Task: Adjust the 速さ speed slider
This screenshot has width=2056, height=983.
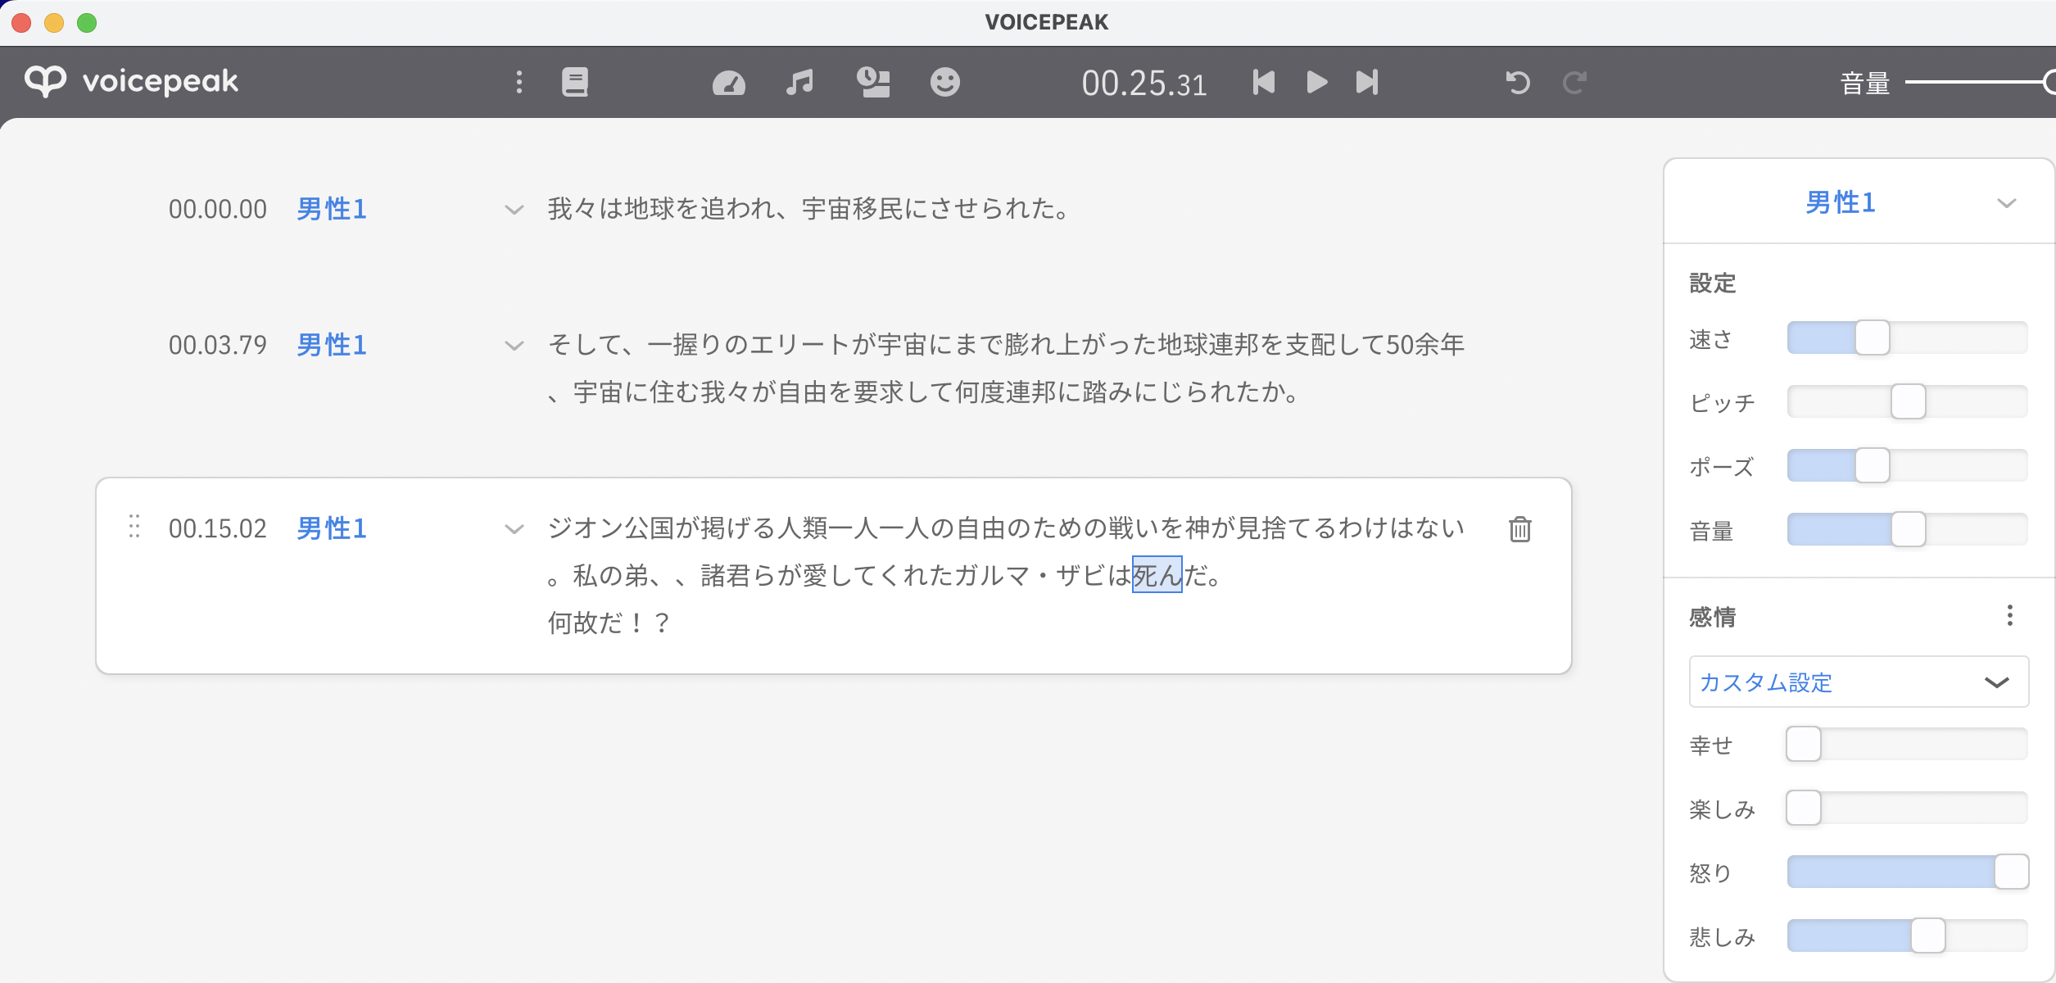Action: click(1907, 337)
